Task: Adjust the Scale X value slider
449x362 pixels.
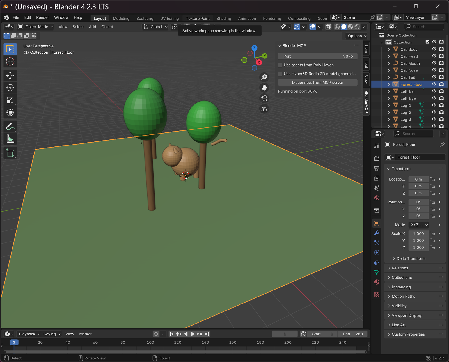Action: (x=418, y=233)
